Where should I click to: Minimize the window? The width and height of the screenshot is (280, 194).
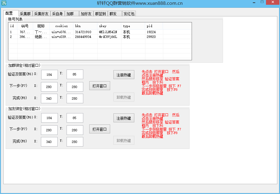pyautogui.click(x=254, y=2)
